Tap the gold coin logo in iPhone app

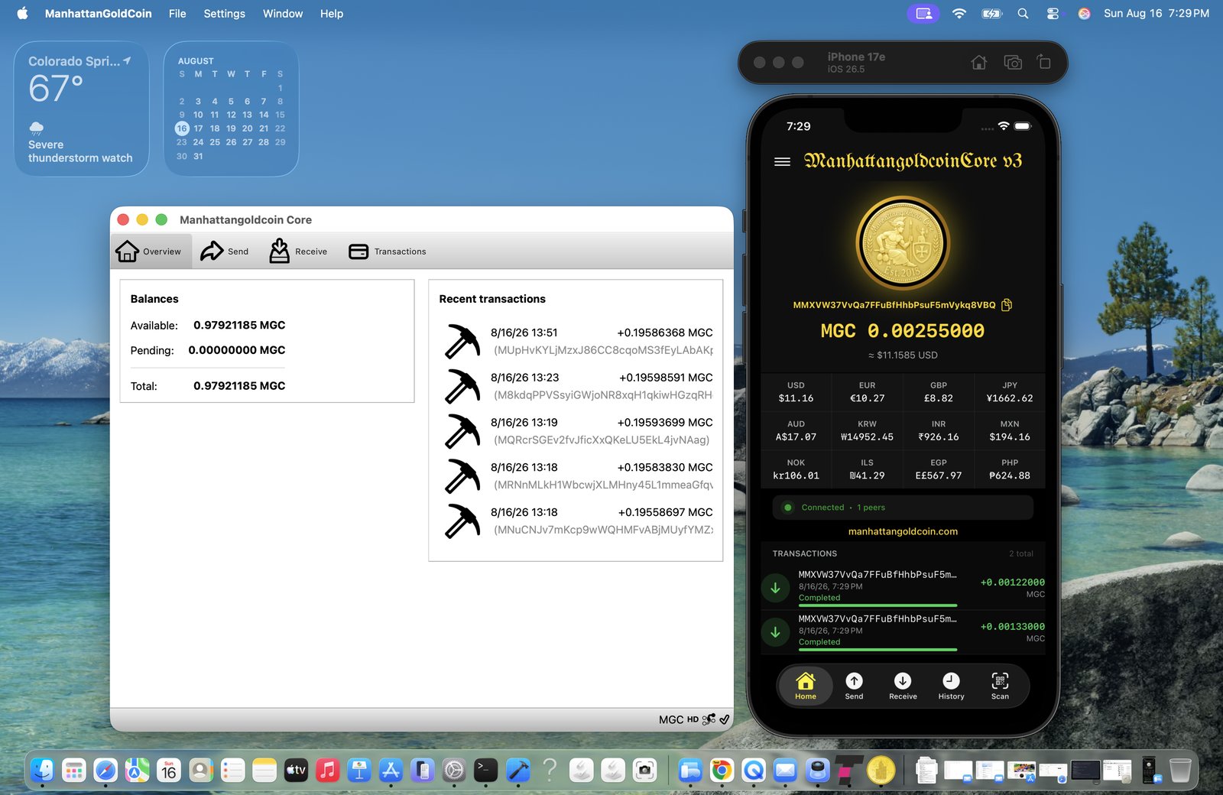click(x=903, y=242)
